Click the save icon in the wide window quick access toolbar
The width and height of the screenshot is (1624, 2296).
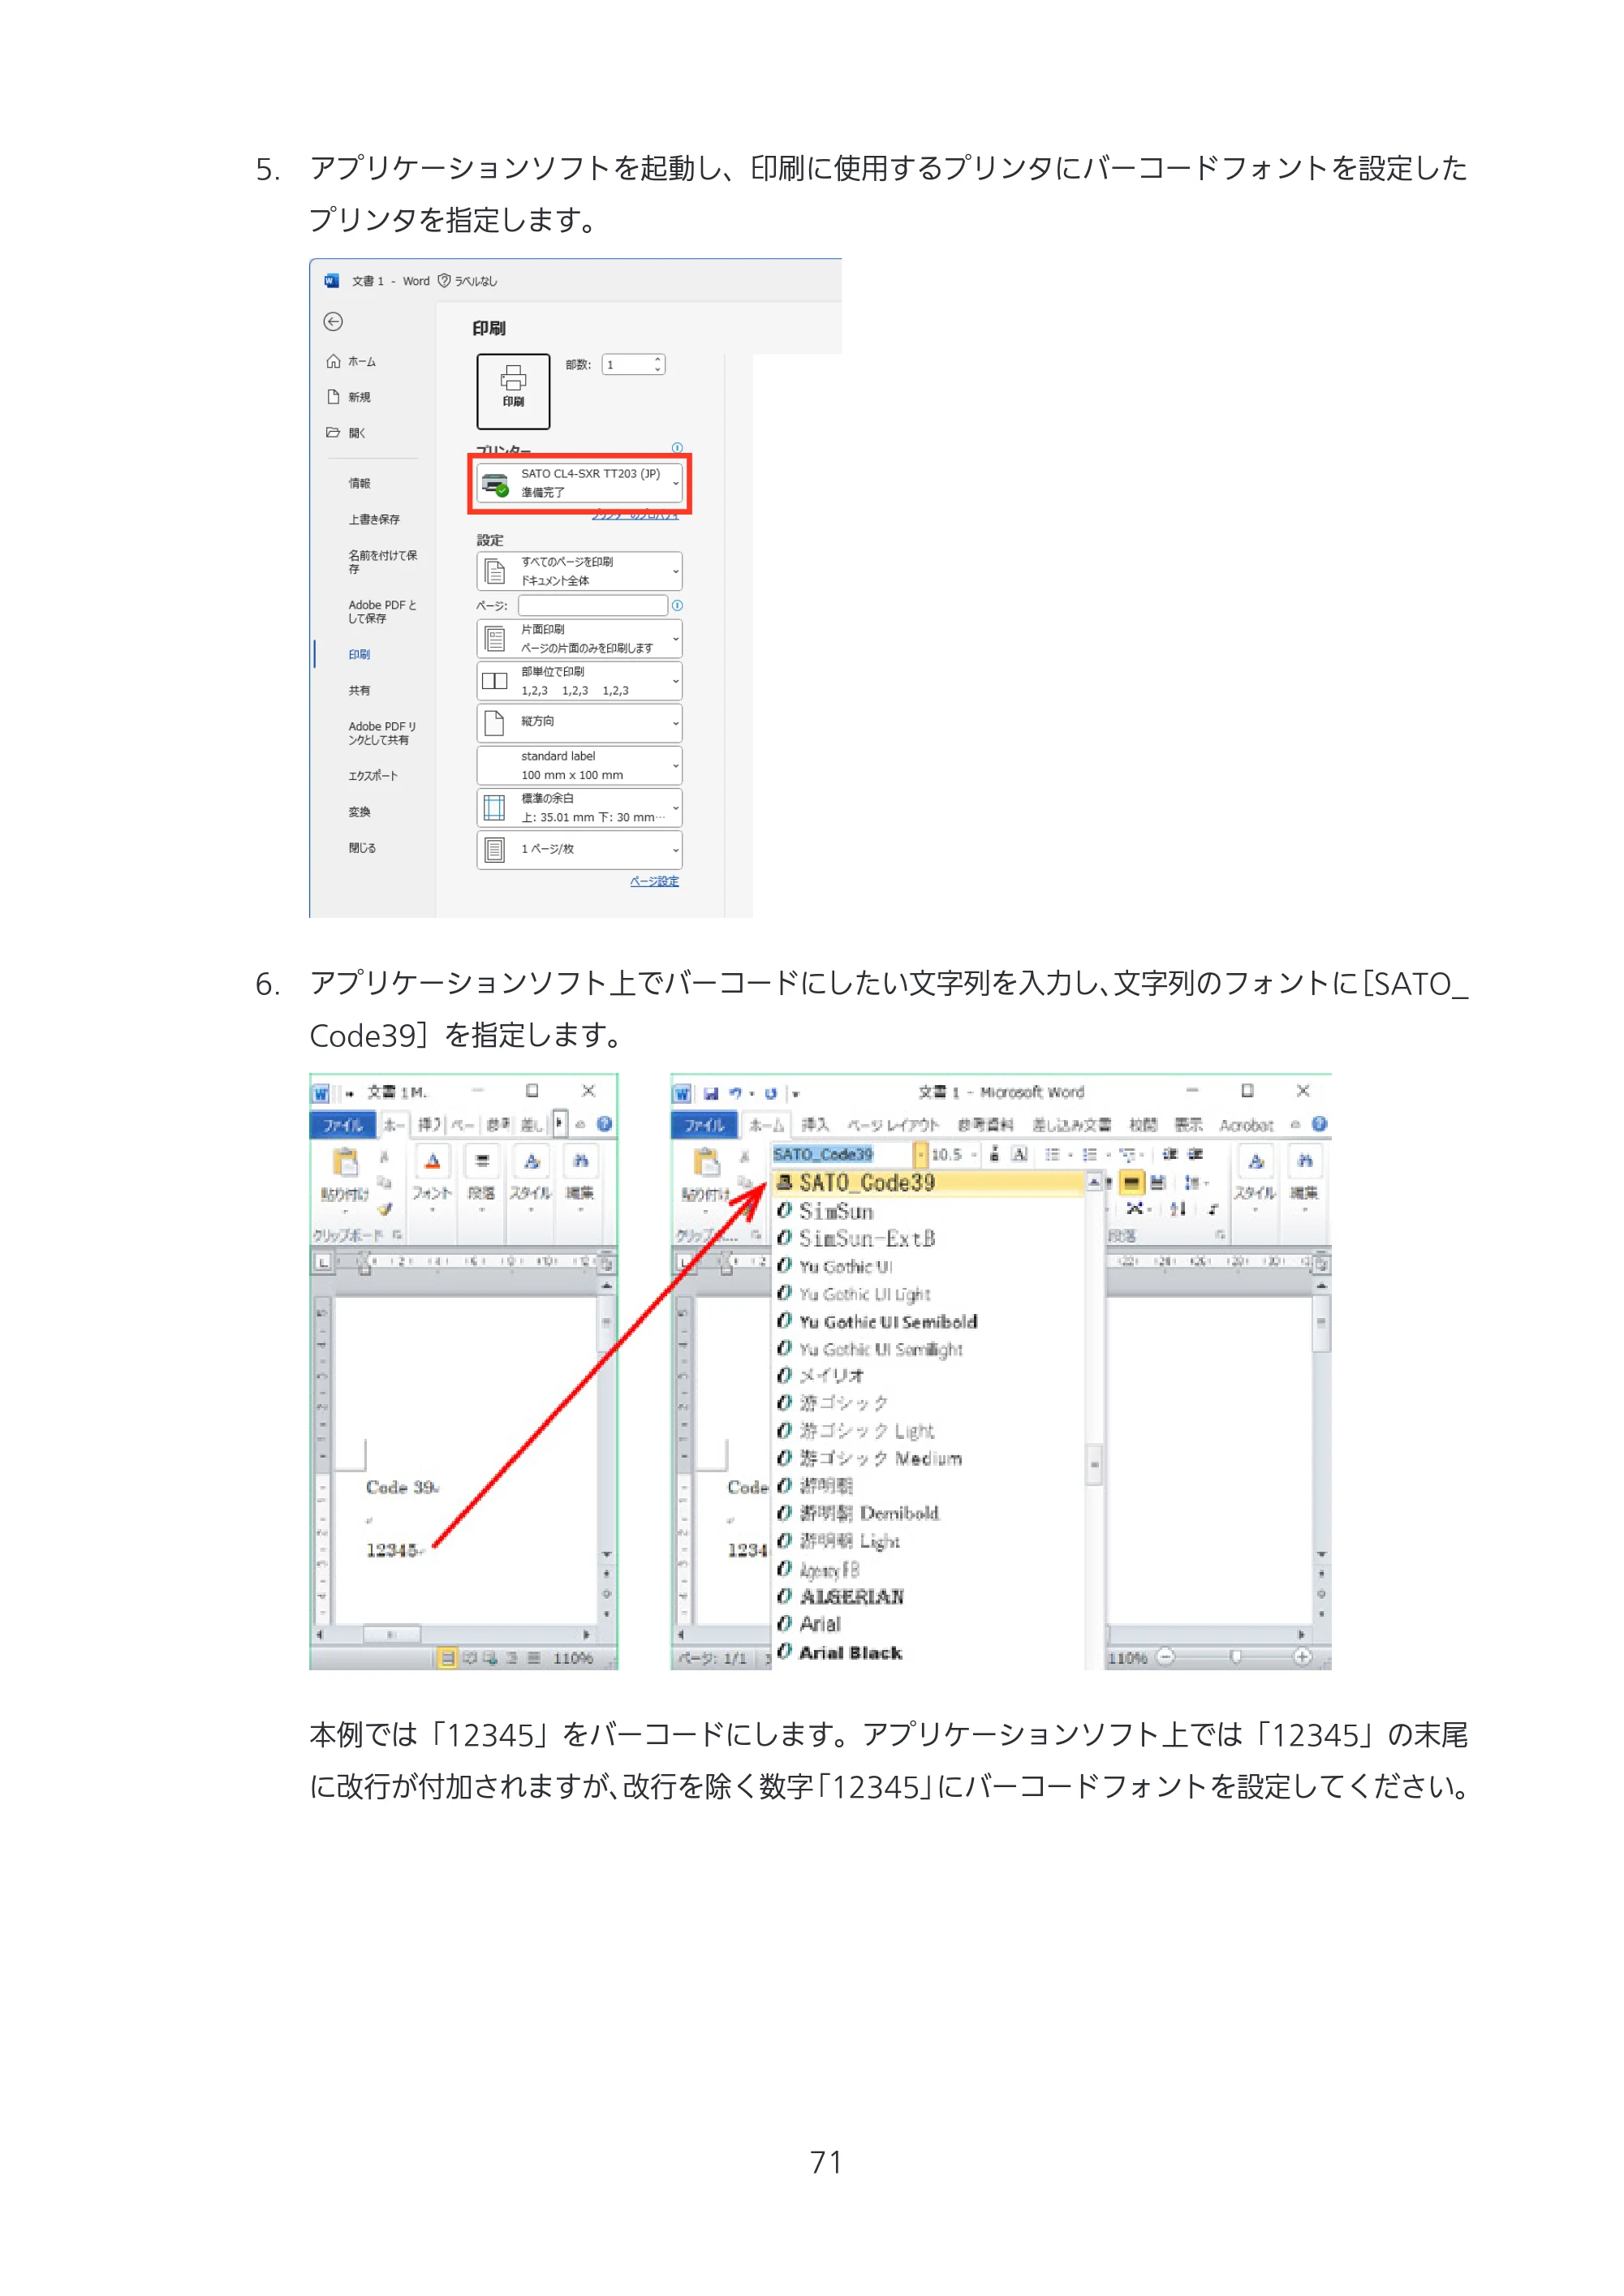711,1093
